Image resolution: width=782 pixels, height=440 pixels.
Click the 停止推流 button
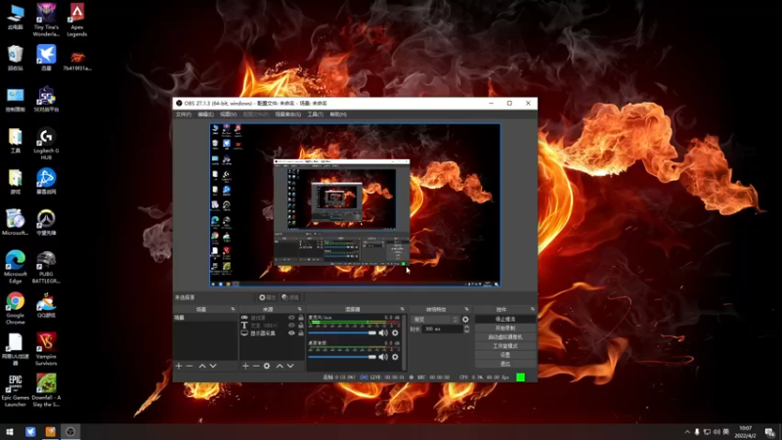505,320
